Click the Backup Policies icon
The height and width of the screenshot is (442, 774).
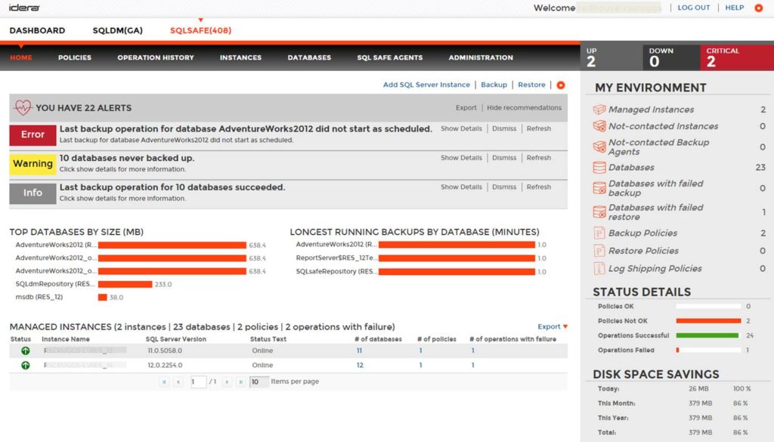point(599,233)
